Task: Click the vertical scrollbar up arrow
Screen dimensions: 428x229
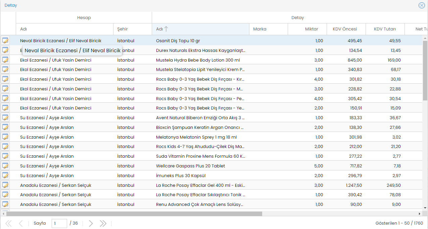Action: [x=425, y=37]
